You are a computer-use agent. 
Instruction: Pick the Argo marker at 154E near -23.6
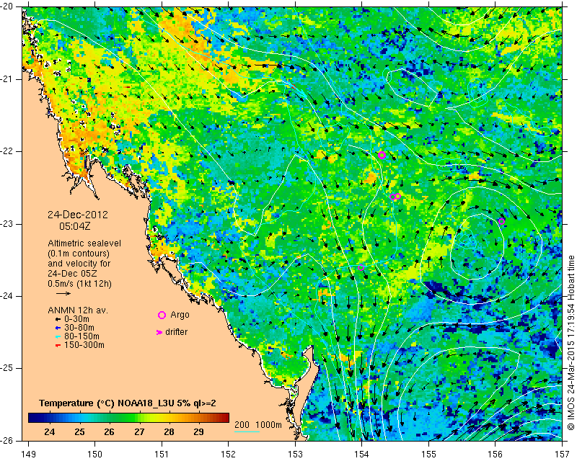click(361, 268)
